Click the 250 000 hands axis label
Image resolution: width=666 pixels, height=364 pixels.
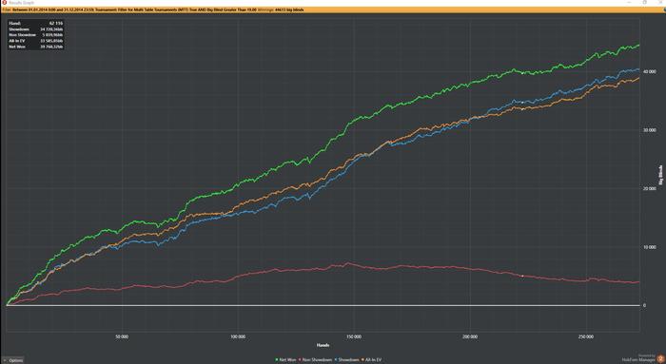pos(586,336)
